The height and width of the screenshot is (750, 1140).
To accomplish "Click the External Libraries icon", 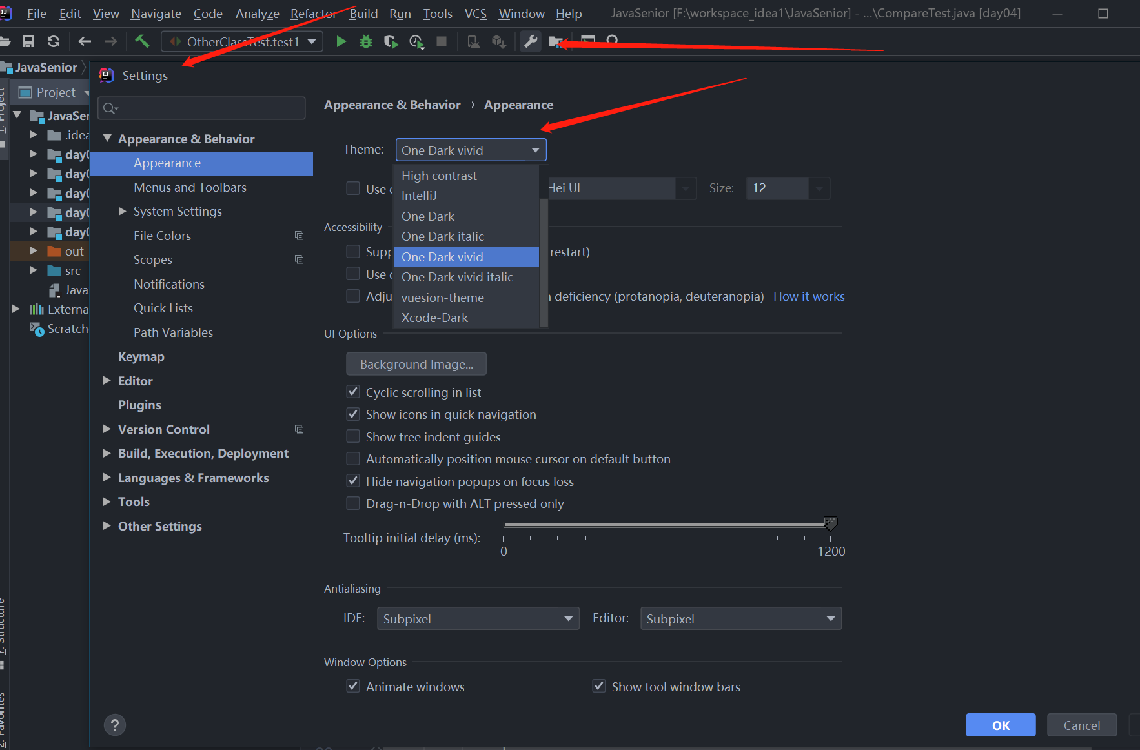I will (x=37, y=309).
